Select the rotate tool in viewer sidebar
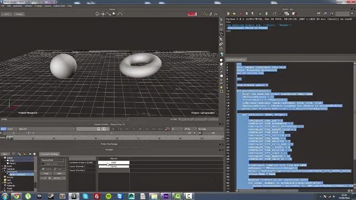The width and height of the screenshot is (356, 200). click(x=221, y=34)
